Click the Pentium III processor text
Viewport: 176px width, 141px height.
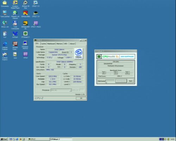[x=115, y=66]
